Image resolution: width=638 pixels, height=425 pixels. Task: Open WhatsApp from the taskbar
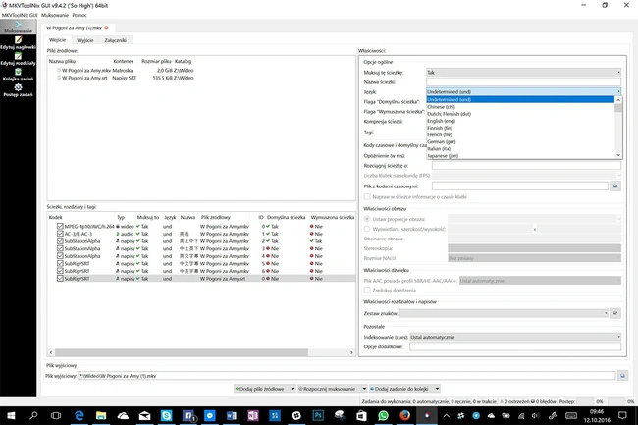(x=383, y=415)
